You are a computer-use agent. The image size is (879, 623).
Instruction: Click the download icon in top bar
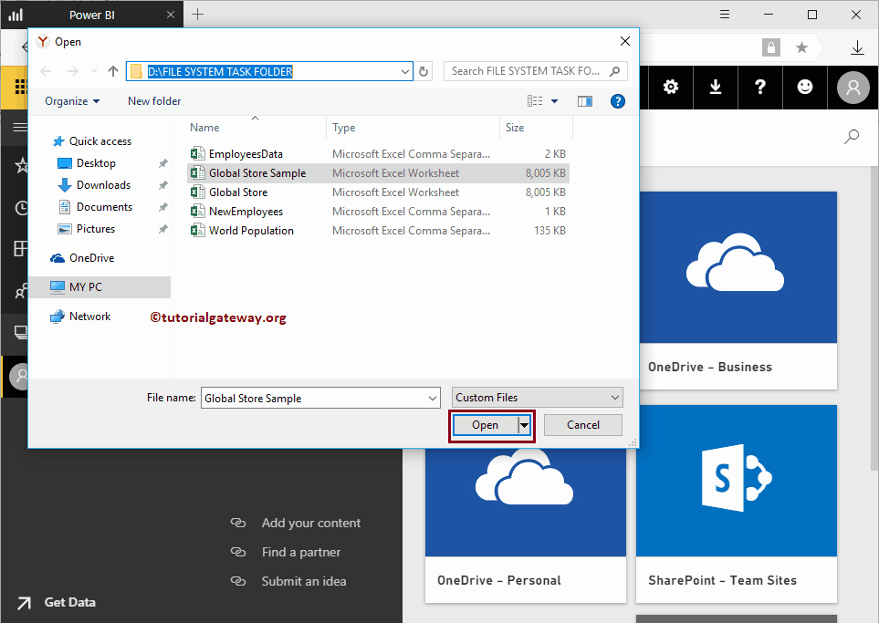point(716,88)
